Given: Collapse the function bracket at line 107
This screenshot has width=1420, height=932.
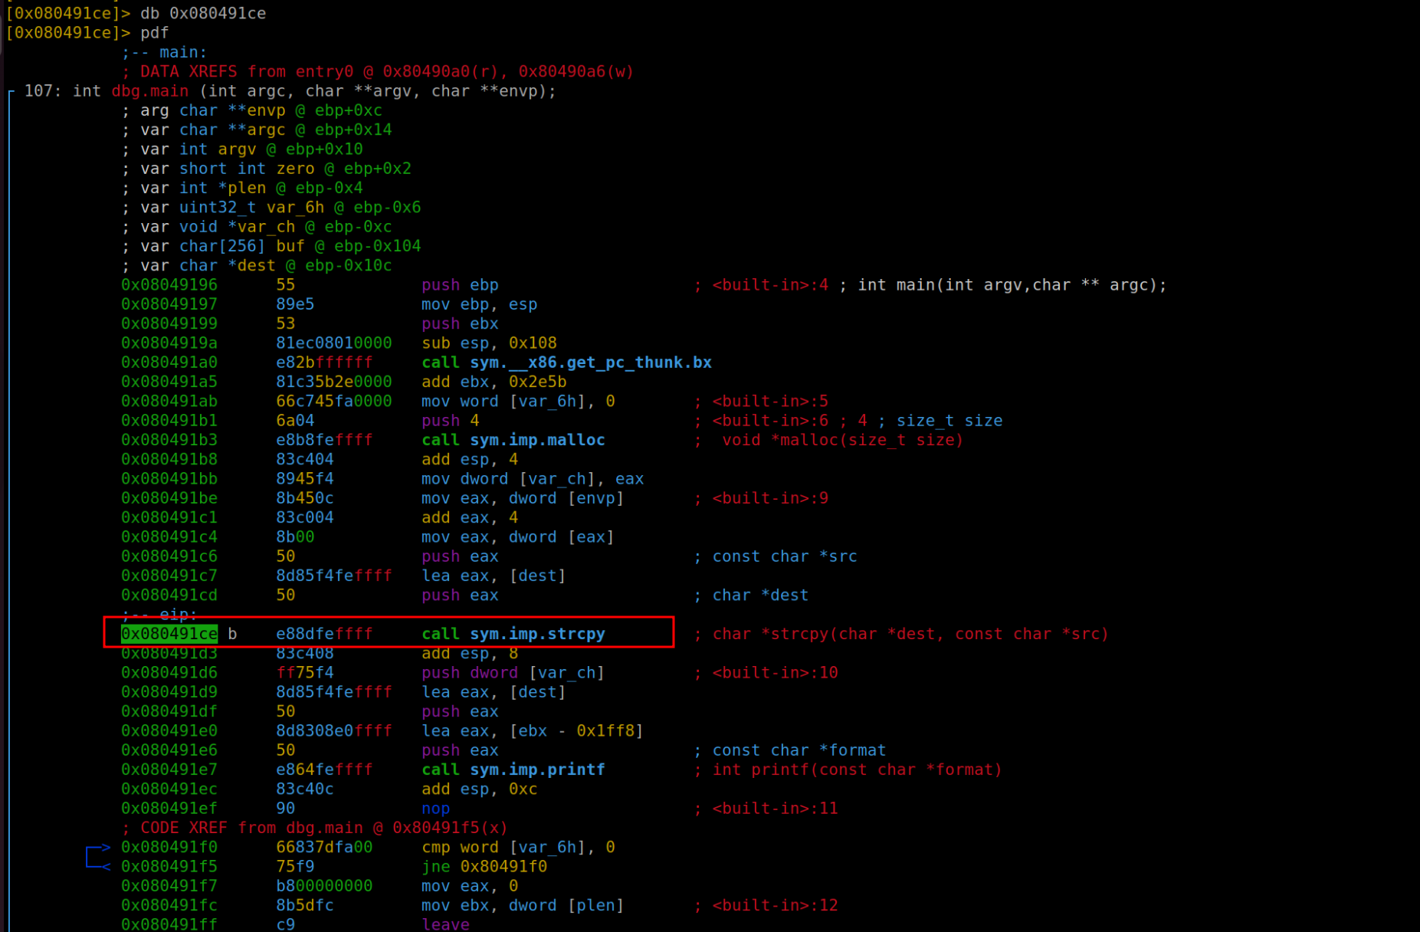Looking at the screenshot, I should click(x=11, y=92).
